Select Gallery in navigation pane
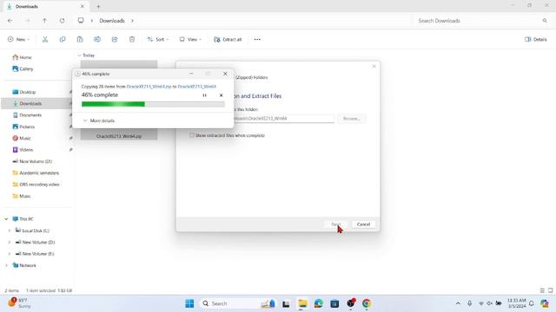Screen dimensions: 556x312 click(23, 69)
